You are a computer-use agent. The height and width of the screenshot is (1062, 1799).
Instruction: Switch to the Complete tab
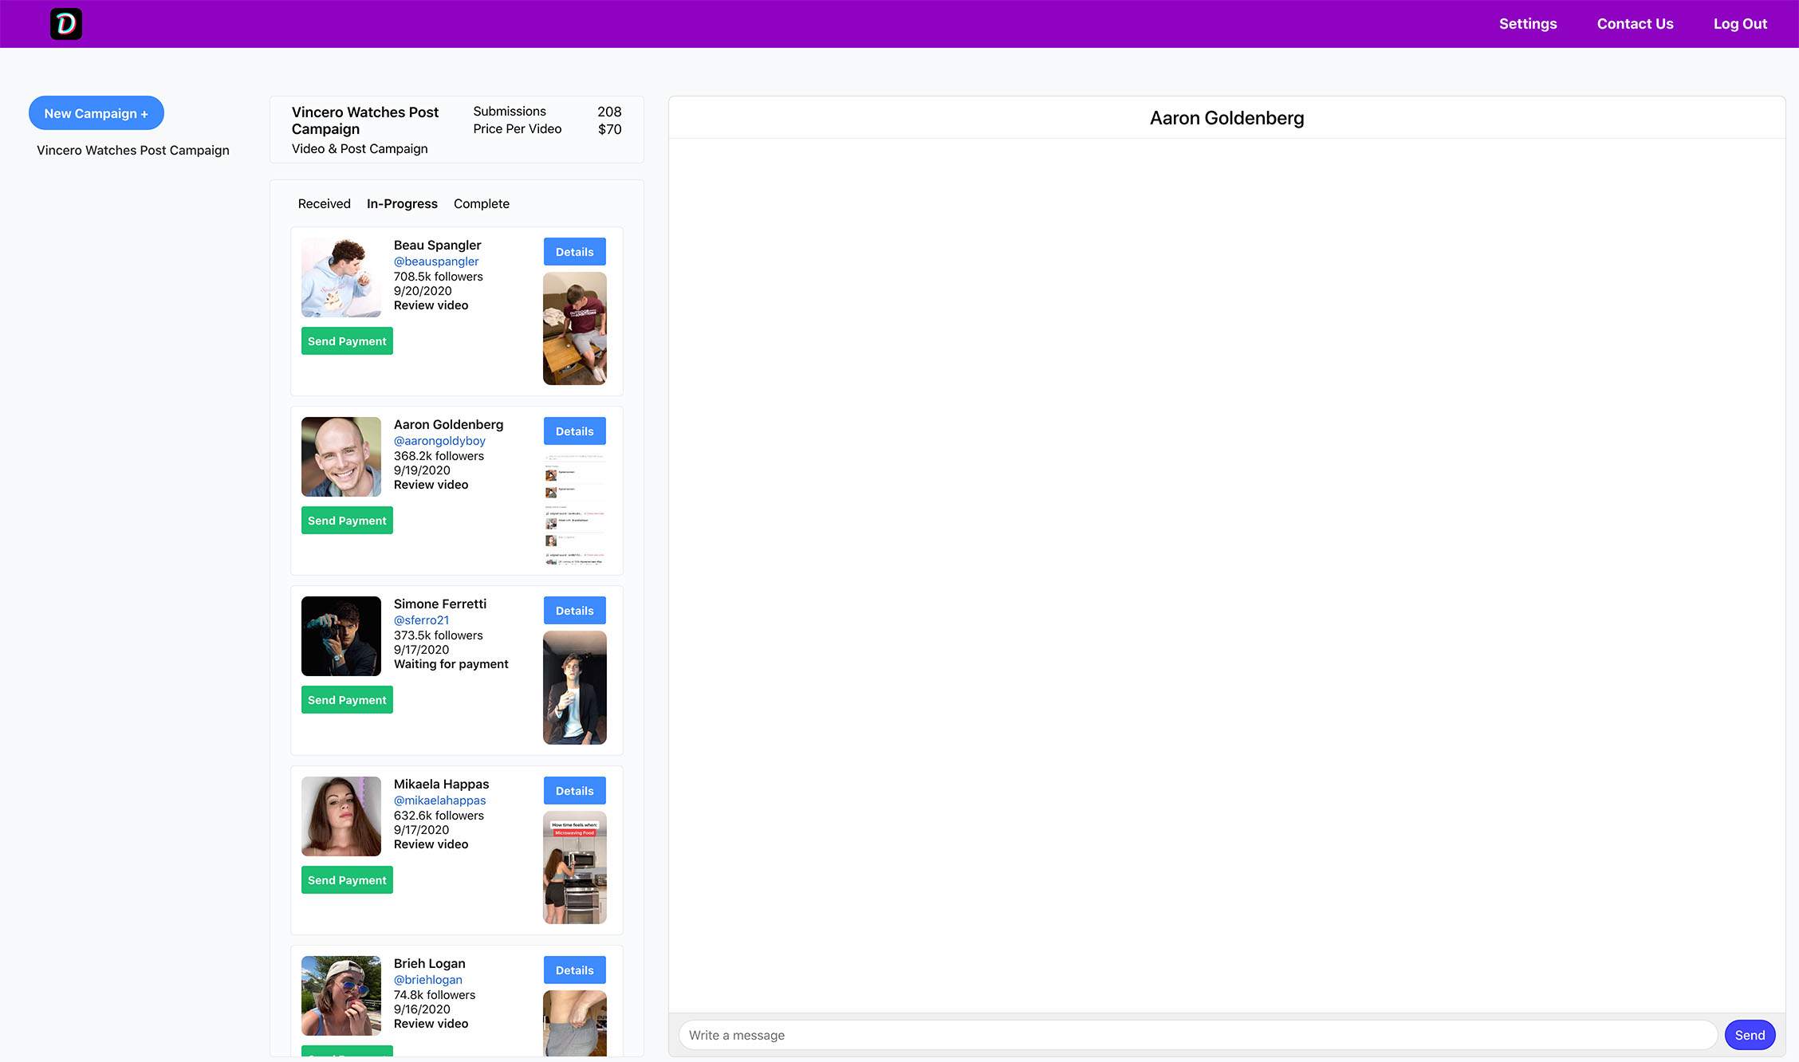[481, 204]
